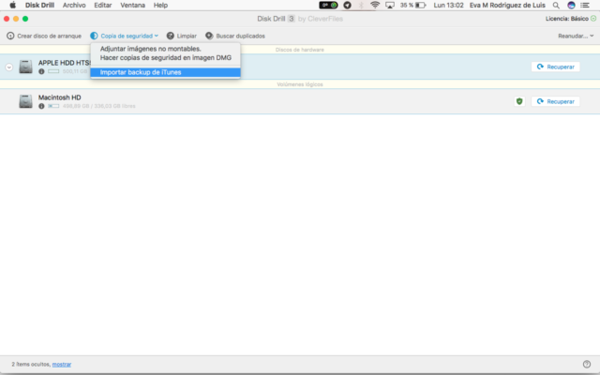Open Notification Center list icon
Viewport: 600px width, 375px height.
click(585, 6)
